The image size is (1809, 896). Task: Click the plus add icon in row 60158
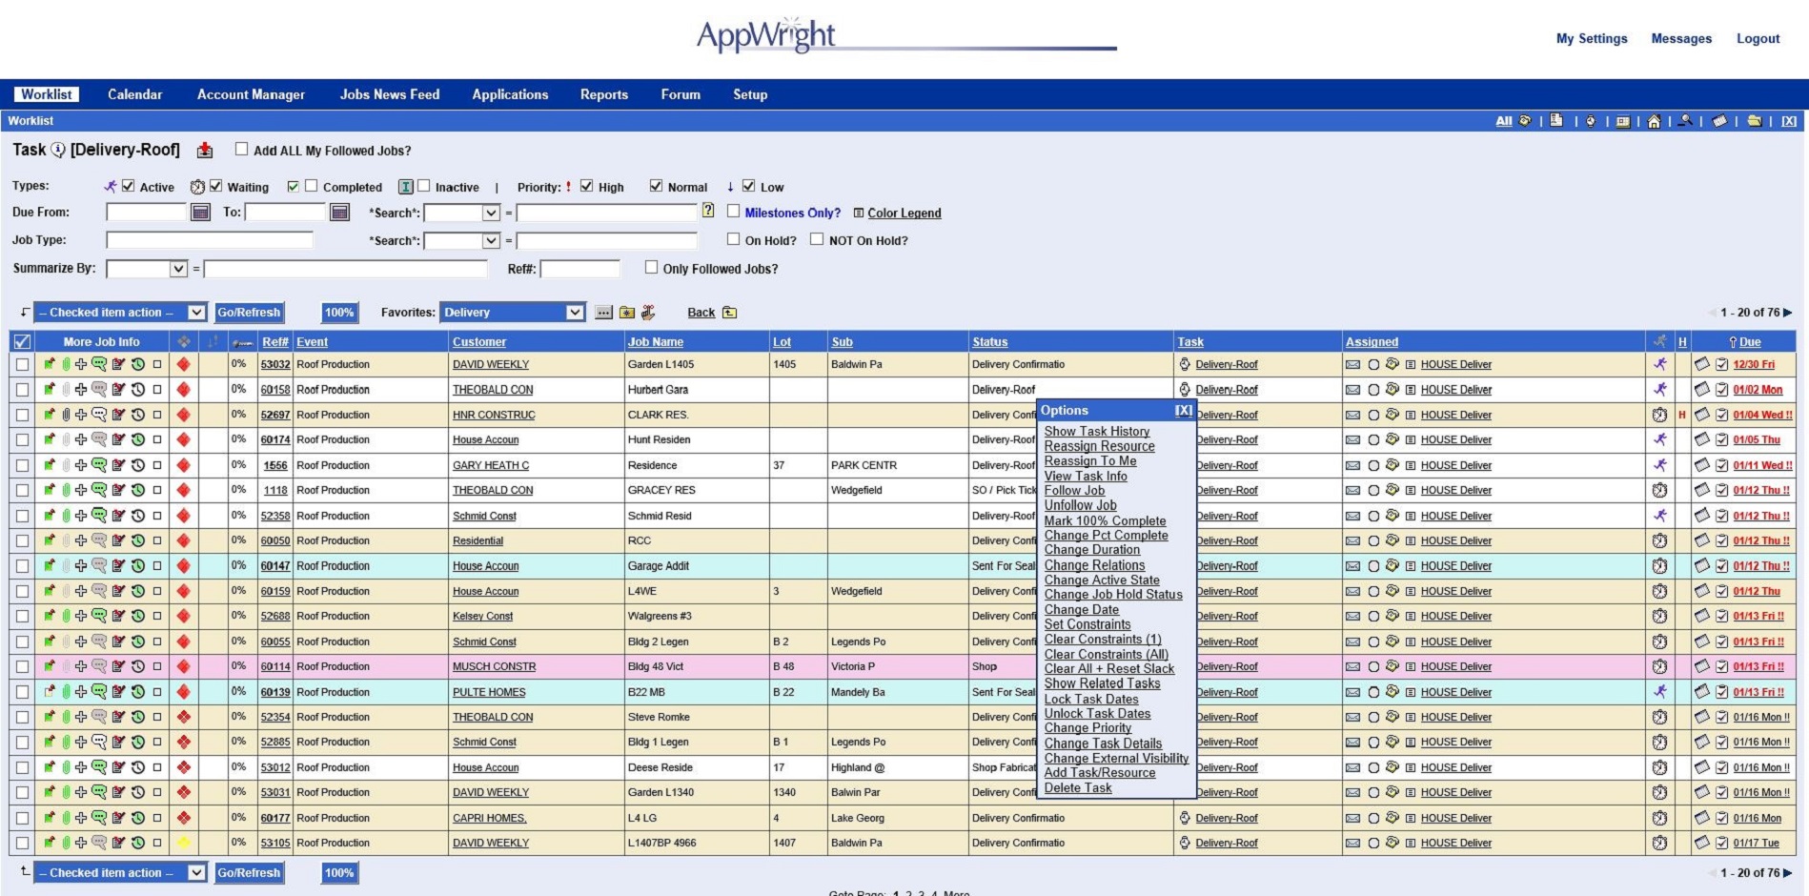tap(81, 390)
